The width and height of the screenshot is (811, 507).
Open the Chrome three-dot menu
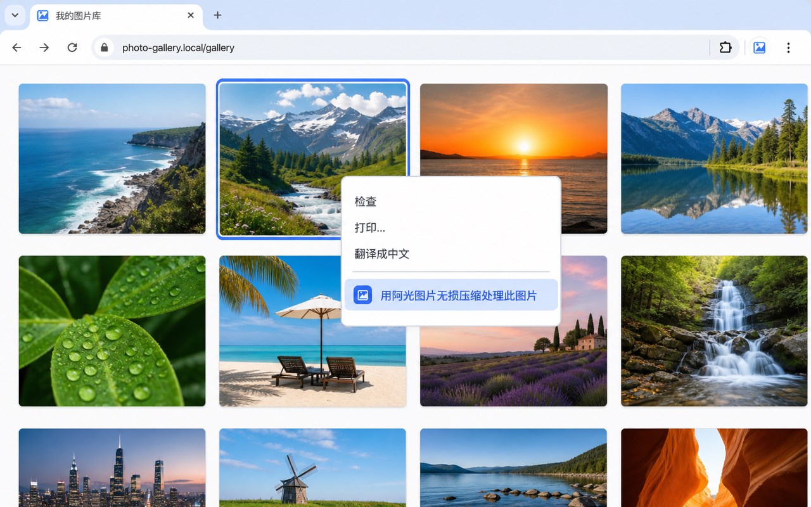[x=788, y=48]
